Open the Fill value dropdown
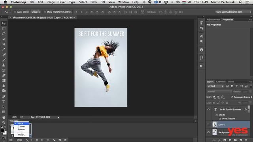Viewport: 253px width, 142px height. click(x=250, y=103)
